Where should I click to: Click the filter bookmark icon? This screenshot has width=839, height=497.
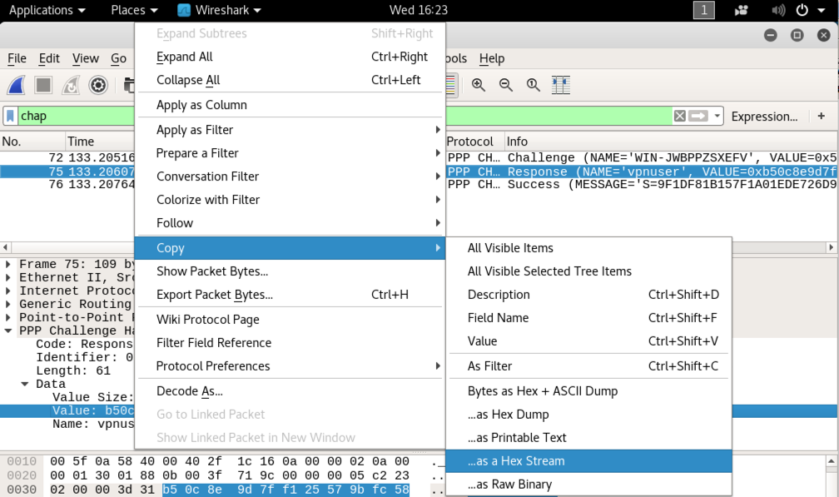(10, 116)
